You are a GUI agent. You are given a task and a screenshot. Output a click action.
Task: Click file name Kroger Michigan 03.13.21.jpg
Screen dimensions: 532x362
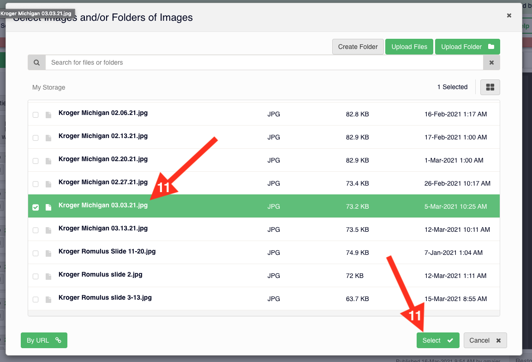point(103,229)
